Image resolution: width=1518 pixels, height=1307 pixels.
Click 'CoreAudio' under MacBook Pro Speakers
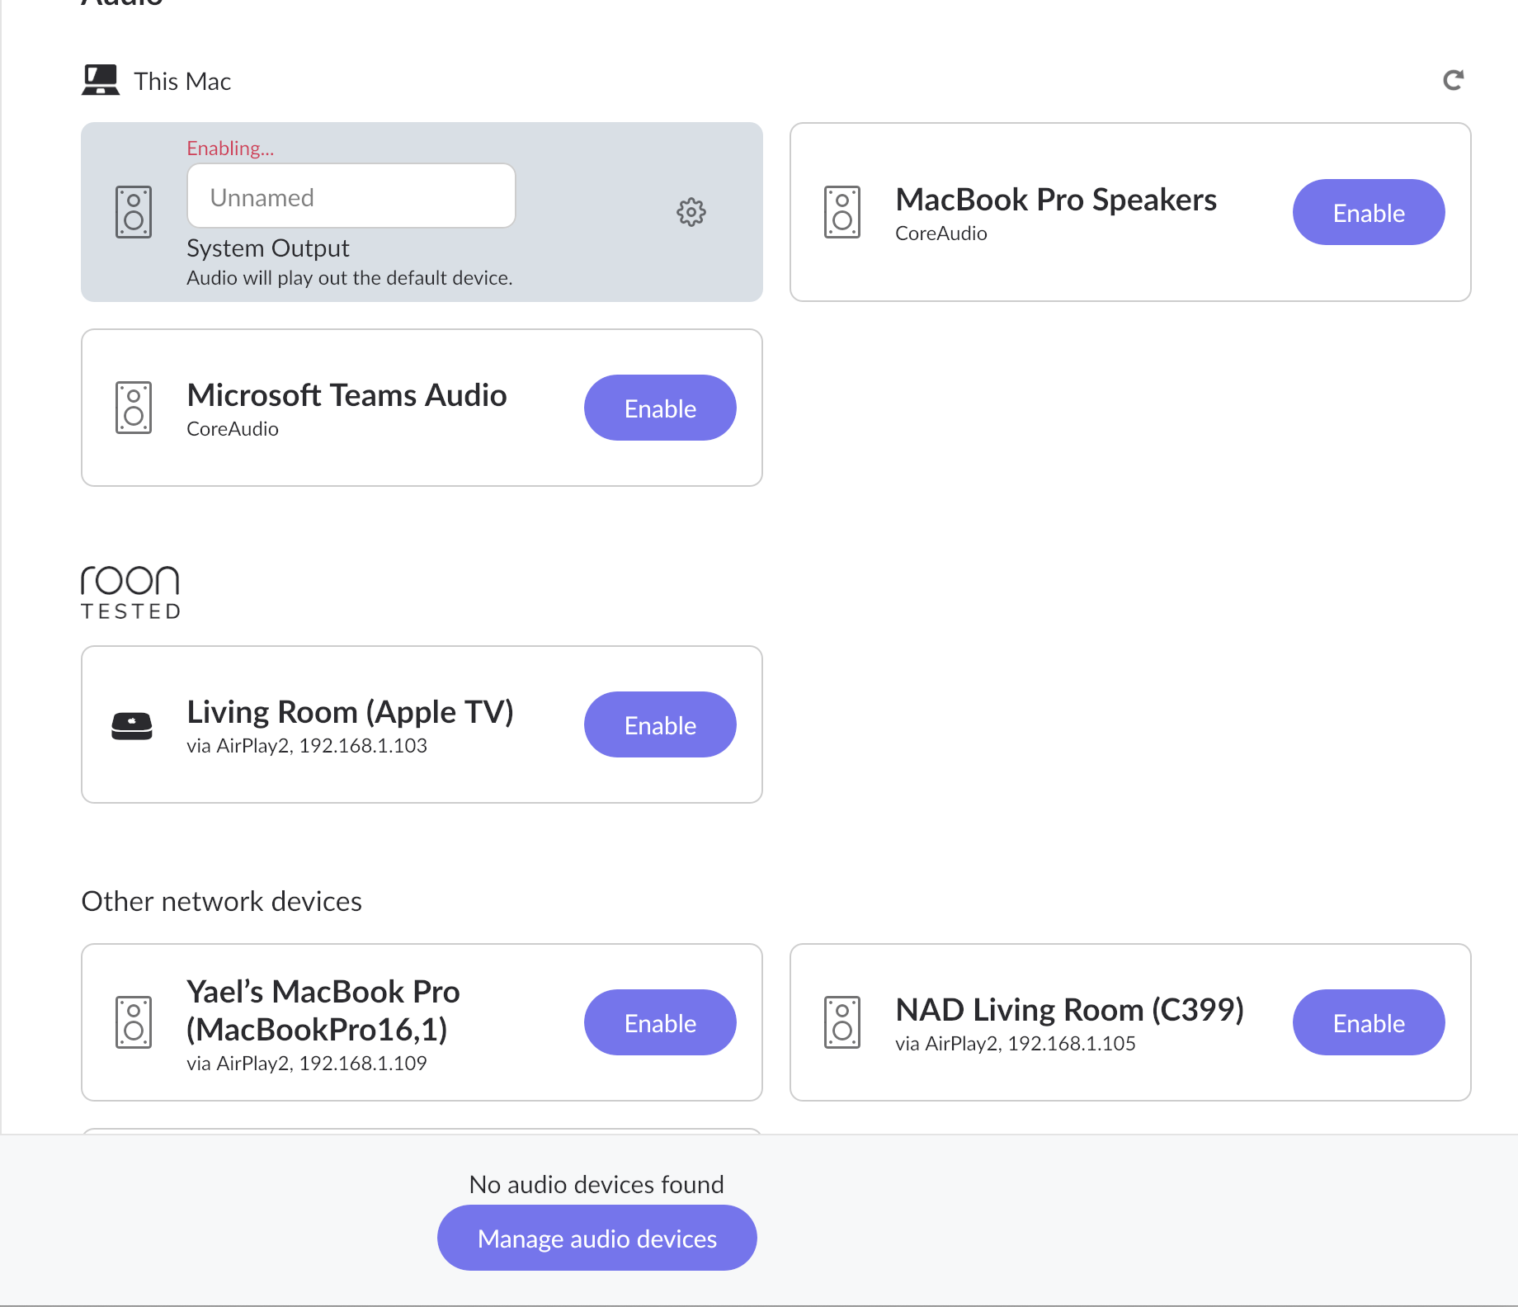tap(941, 234)
